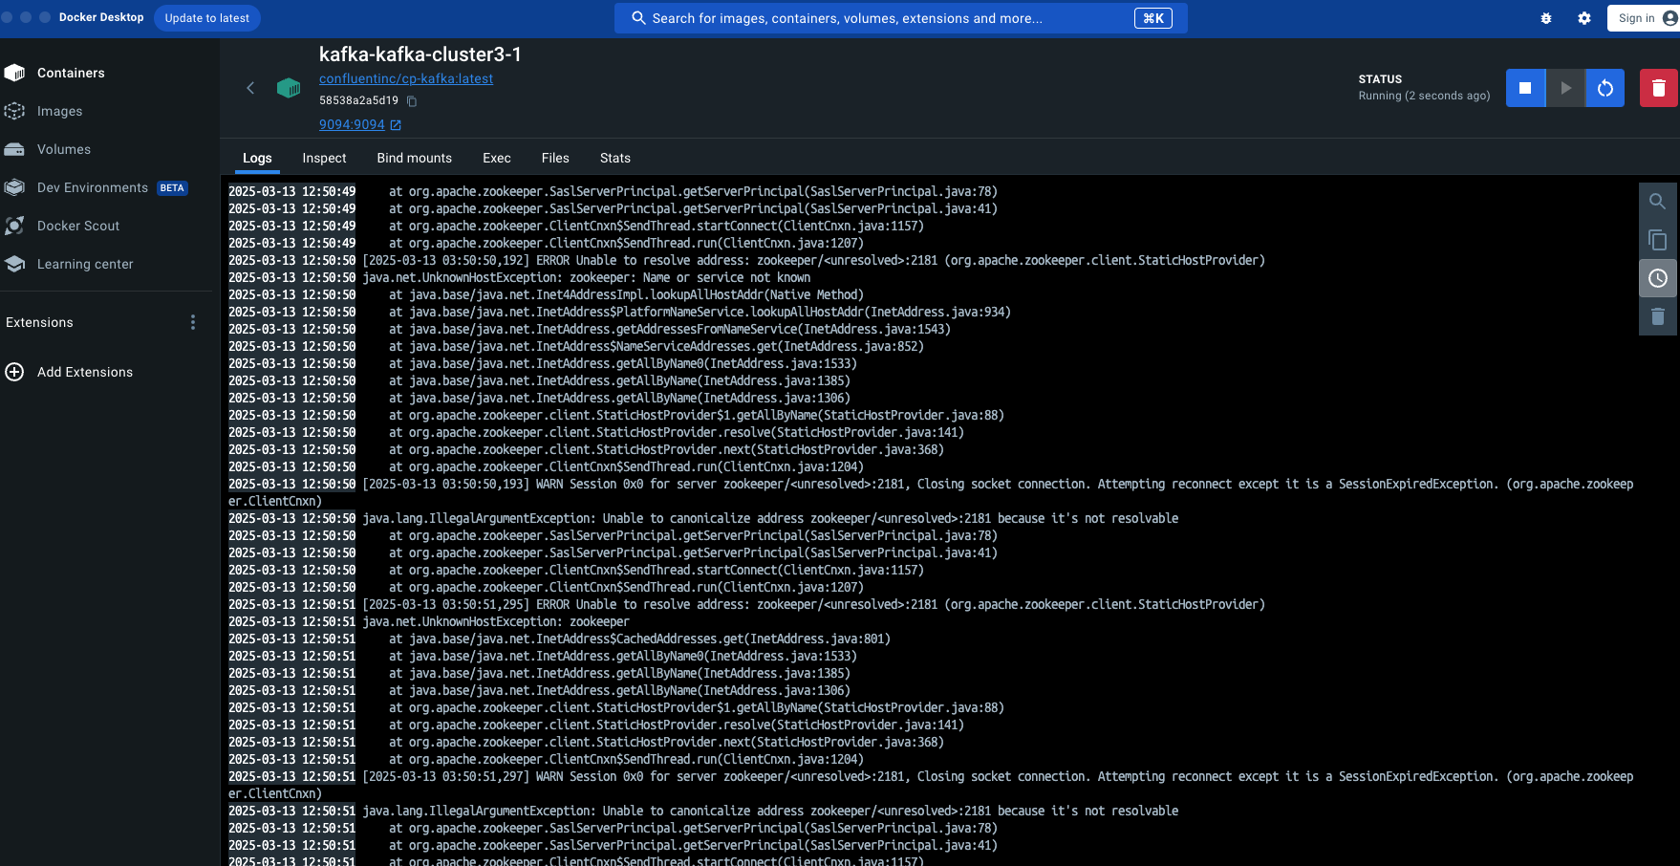Open troubleshoot bug icon in header
This screenshot has height=866, width=1680.
1546,18
